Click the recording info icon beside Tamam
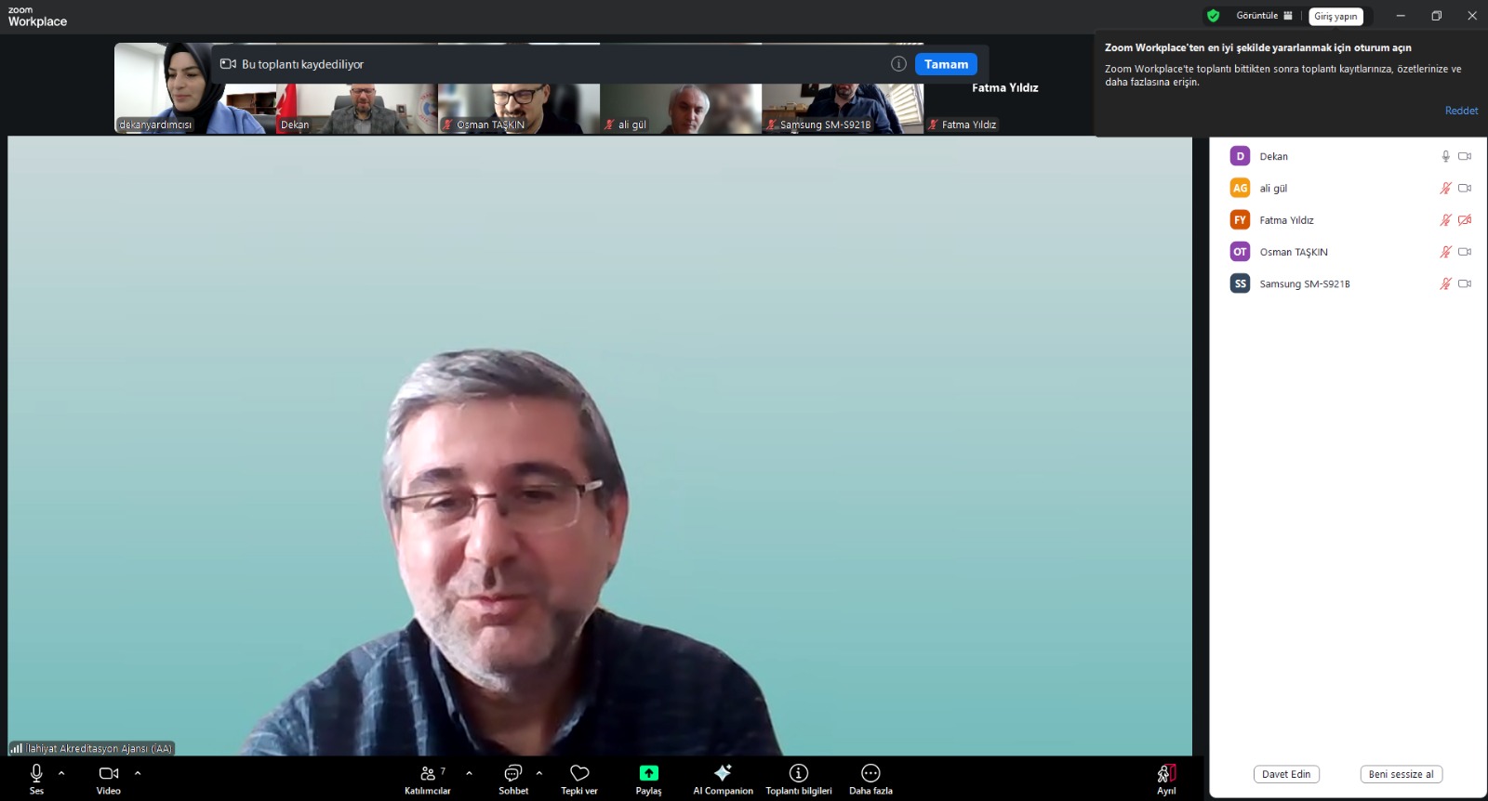 (898, 64)
